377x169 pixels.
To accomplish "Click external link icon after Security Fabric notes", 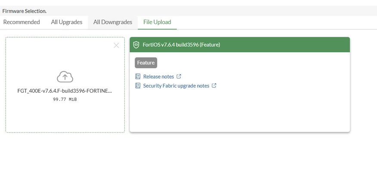I will (214, 85).
